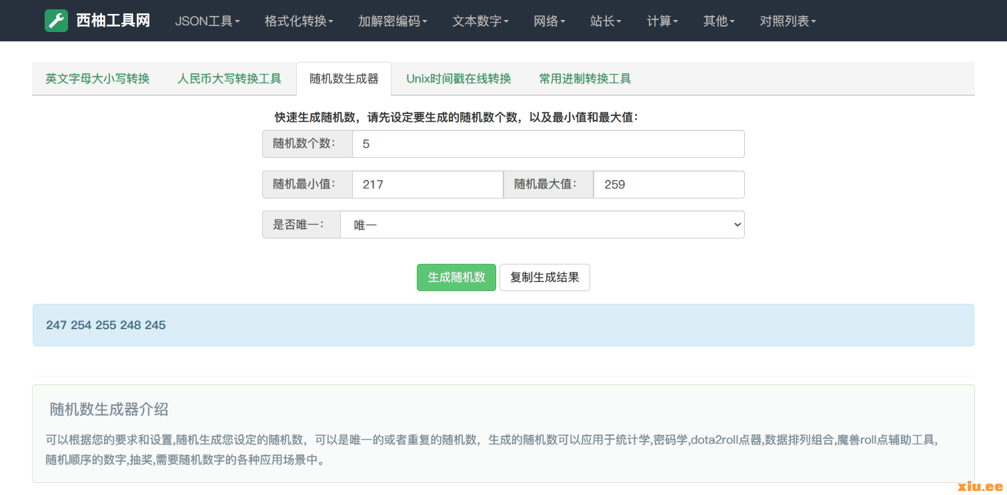Click the 随机数个数 input field

click(548, 144)
